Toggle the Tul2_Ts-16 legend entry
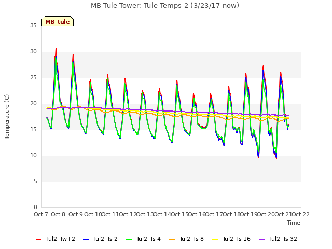Image resolution: width=332 pixels, height=249 pixels. [x=231, y=239]
